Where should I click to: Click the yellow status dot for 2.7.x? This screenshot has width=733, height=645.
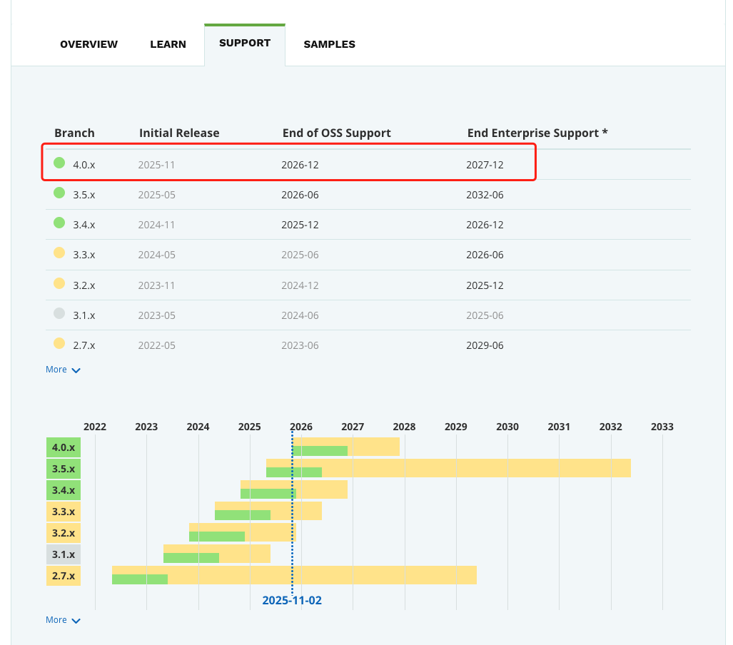59,344
